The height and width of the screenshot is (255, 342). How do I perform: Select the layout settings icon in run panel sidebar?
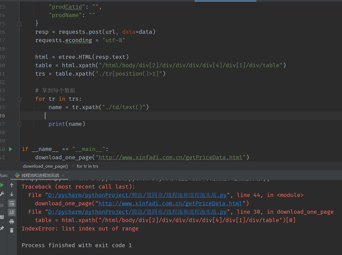[x=3, y=216]
